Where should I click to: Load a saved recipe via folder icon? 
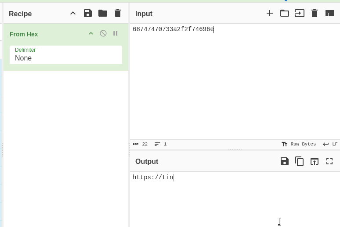(103, 14)
